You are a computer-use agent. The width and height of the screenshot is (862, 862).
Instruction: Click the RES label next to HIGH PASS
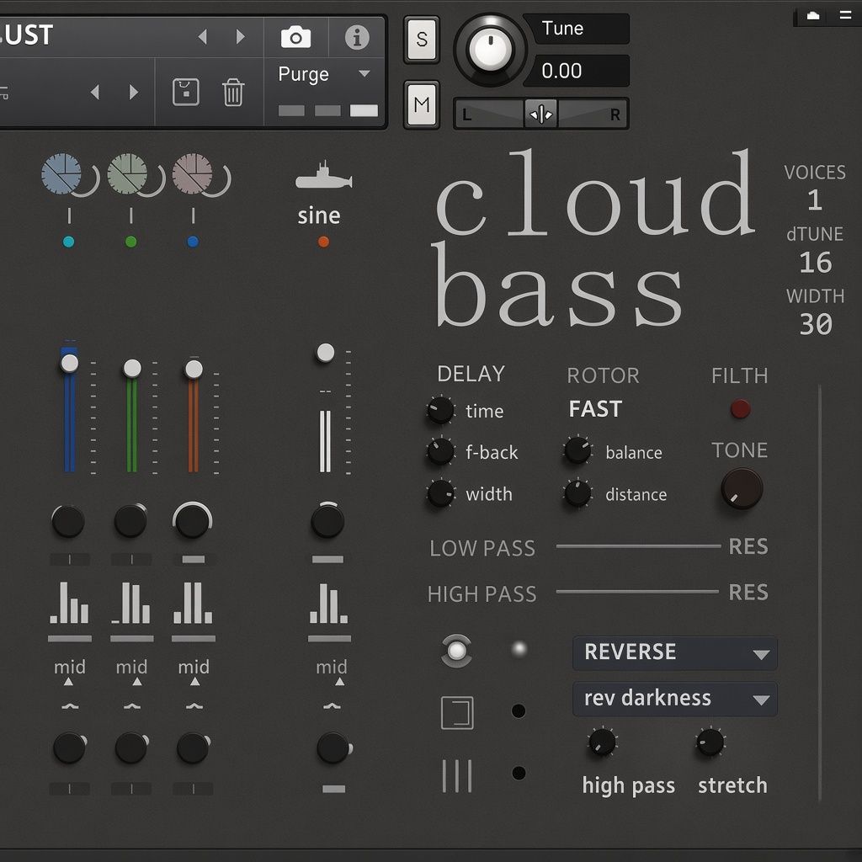coord(748,592)
